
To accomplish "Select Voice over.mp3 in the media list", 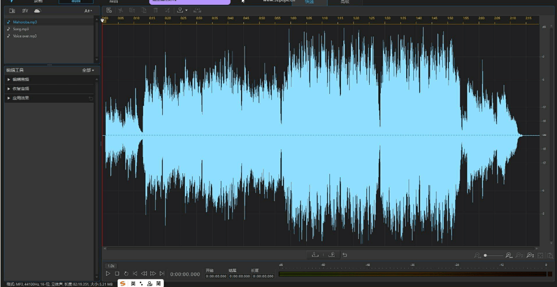I will [24, 36].
